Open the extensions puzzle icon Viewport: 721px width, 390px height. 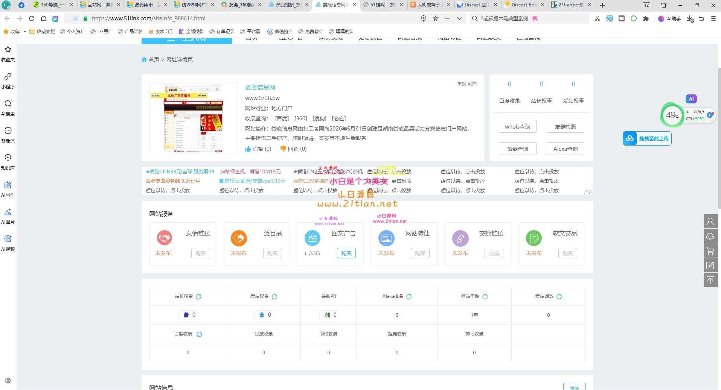click(646, 18)
